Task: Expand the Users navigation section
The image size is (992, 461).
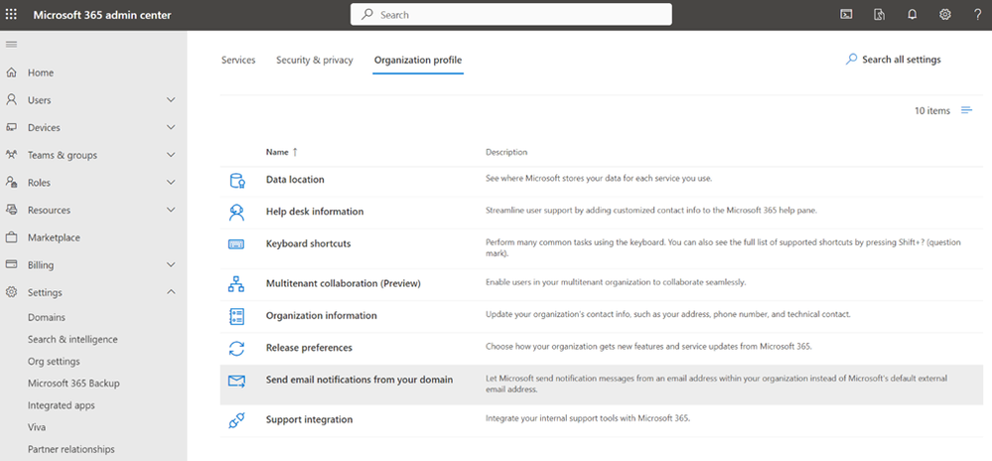Action: 171,100
